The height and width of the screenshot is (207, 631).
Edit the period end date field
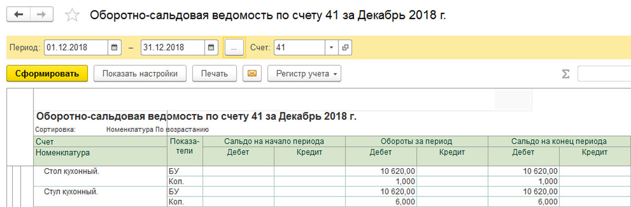click(172, 47)
